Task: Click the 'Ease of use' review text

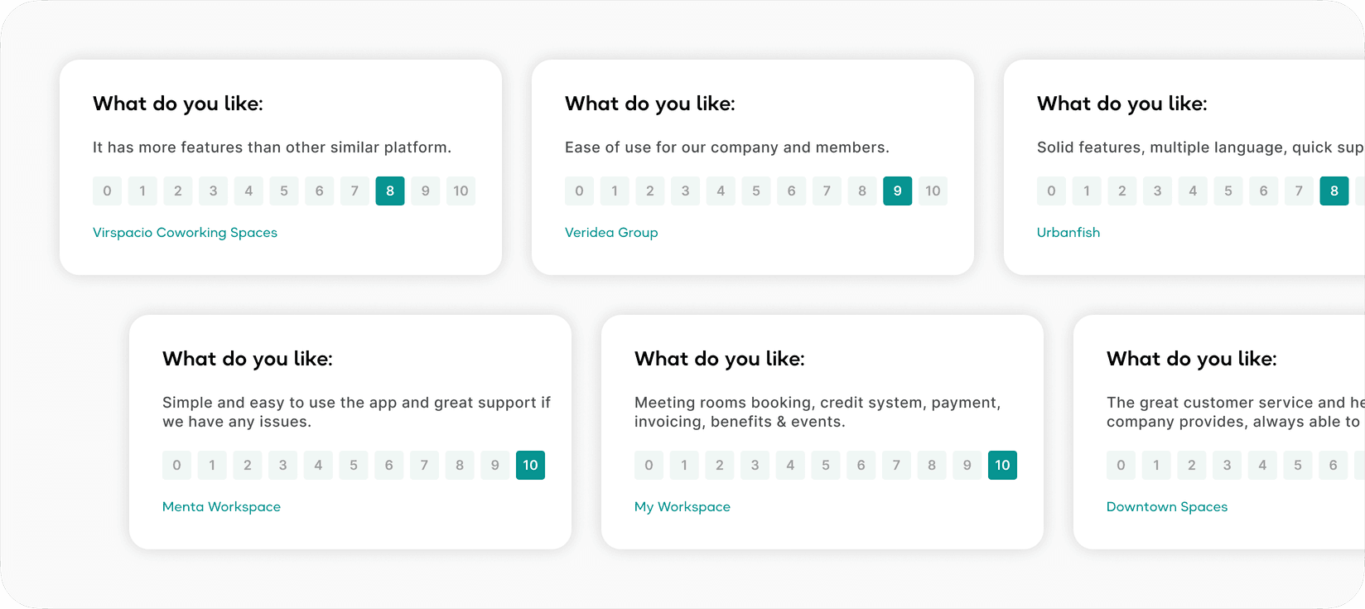Action: 726,147
